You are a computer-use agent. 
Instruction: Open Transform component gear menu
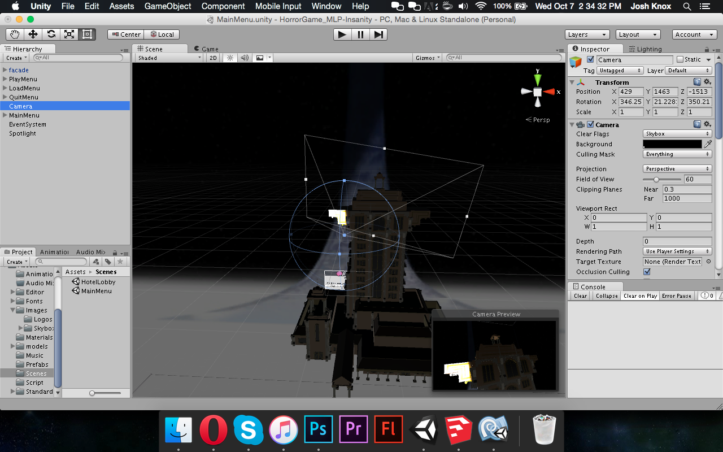[x=707, y=82]
